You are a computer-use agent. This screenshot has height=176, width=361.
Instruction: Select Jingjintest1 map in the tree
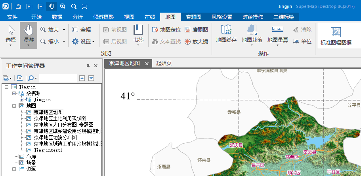point(48,150)
